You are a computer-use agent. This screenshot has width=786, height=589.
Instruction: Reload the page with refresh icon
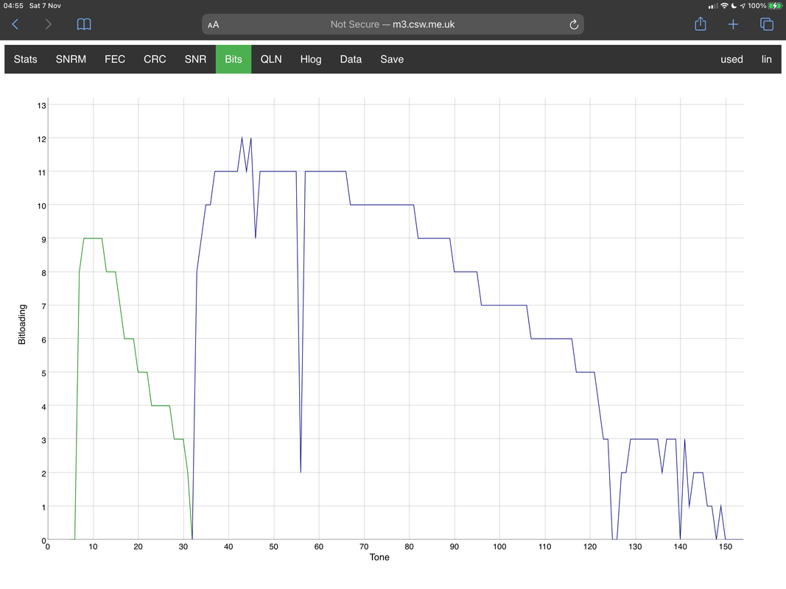click(x=574, y=24)
